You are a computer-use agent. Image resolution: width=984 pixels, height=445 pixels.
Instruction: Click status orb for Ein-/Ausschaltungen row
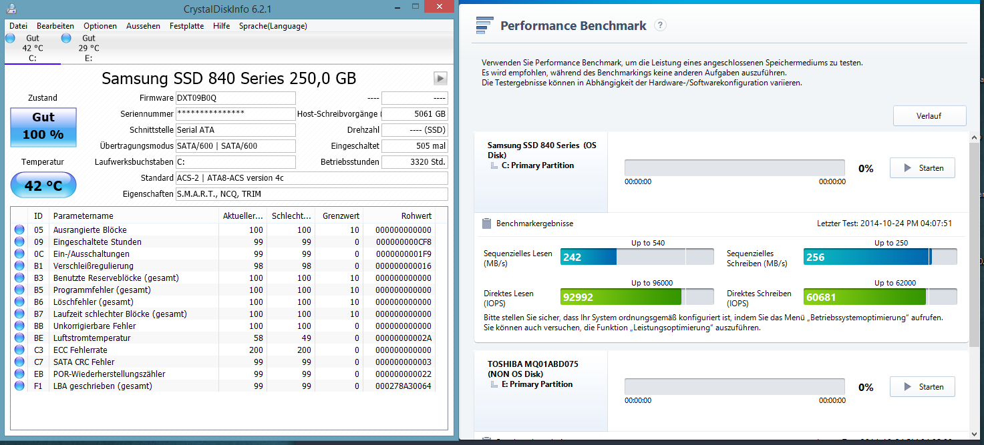19,254
